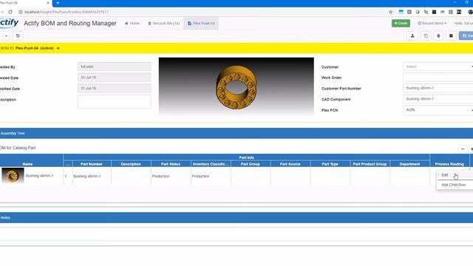The height and width of the screenshot is (266, 473).
Task: Click the undo/revert arrow toolbar icon
Action: pyautogui.click(x=18, y=36)
